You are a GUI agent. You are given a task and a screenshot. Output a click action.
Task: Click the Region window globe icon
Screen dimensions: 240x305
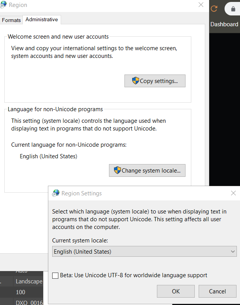click(3, 5)
